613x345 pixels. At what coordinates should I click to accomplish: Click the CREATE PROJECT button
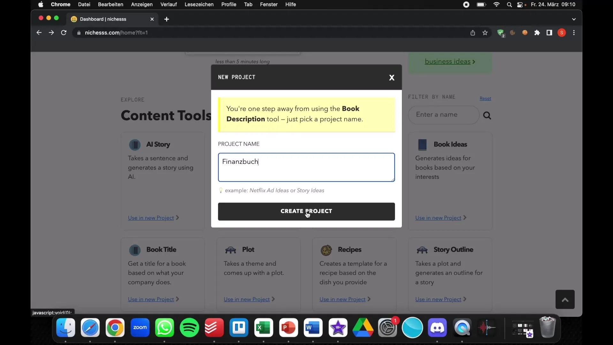pyautogui.click(x=306, y=211)
